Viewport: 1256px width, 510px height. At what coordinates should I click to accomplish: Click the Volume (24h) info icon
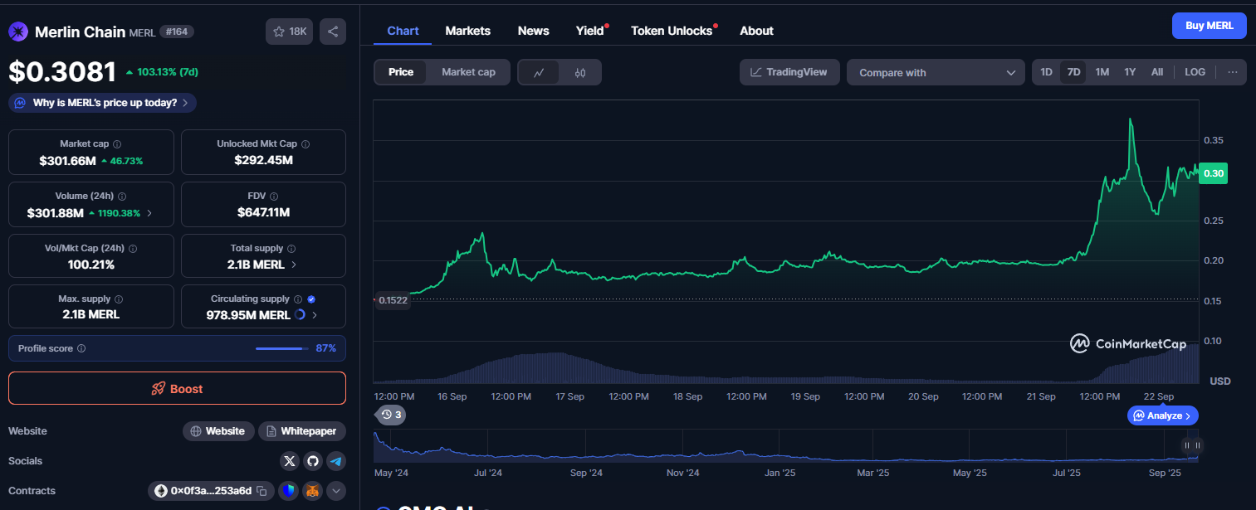point(123,197)
